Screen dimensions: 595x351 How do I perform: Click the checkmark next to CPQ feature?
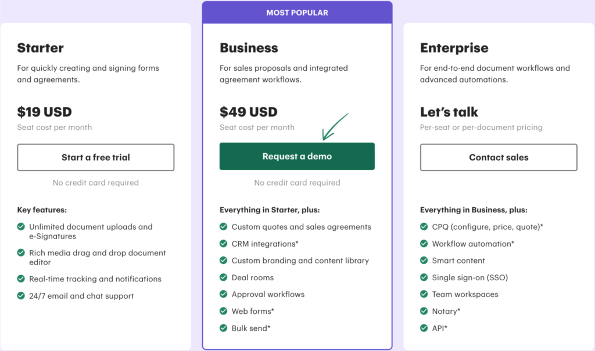[424, 227]
